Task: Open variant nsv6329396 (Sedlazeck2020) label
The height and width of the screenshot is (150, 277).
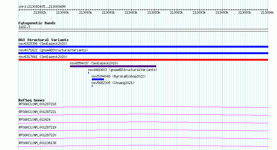Action: [43, 44]
